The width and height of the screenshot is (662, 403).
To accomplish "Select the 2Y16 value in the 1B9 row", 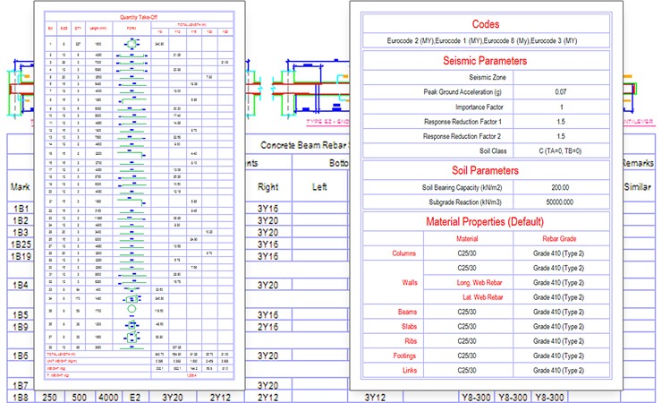I will 268,327.
